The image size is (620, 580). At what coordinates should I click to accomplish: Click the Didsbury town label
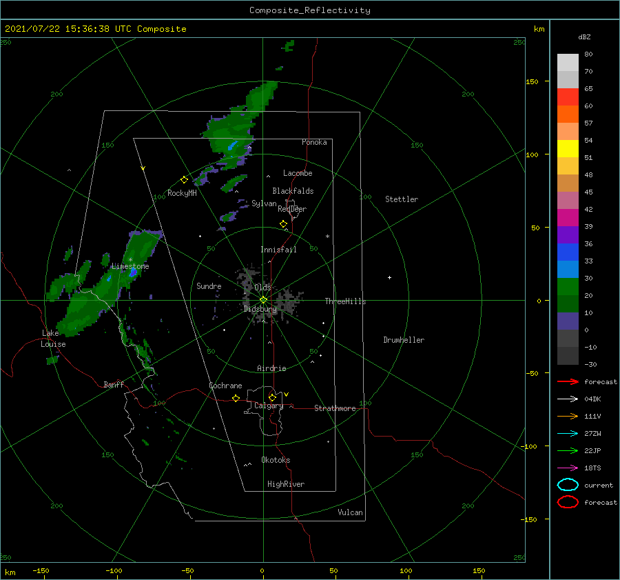pos(260,309)
